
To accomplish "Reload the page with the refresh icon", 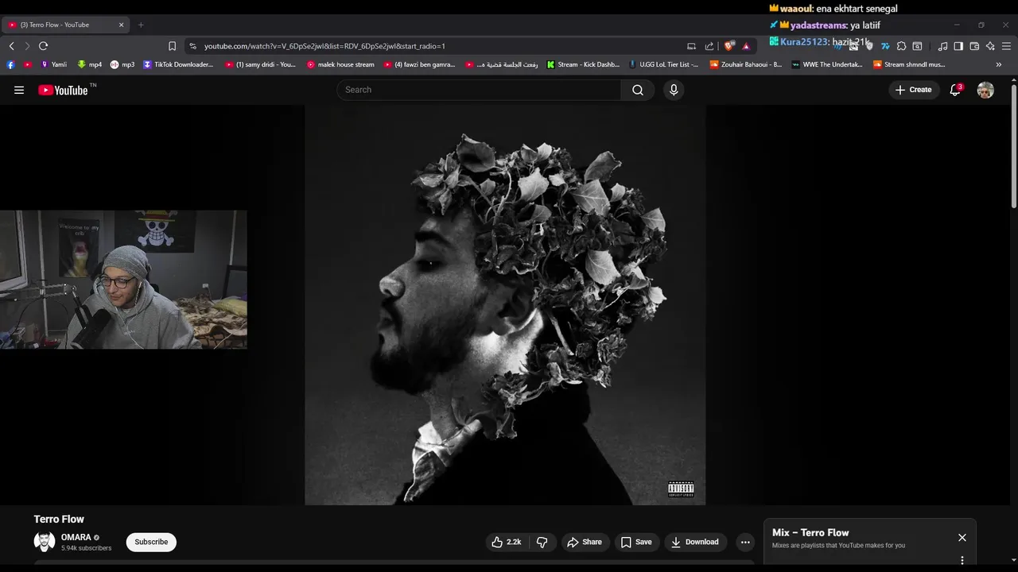I will (44, 46).
